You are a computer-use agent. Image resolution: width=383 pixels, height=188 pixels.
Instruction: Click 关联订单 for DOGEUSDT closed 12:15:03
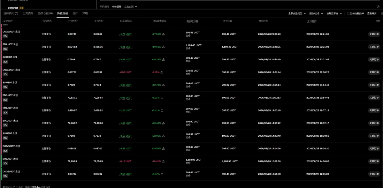click(374, 174)
